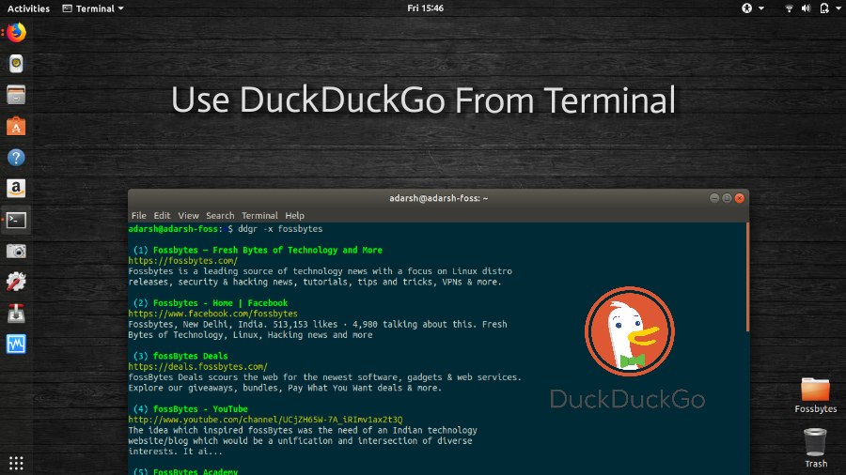Open the Screenshot camera dock icon
Image resolution: width=846 pixels, height=475 pixels.
pos(16,251)
